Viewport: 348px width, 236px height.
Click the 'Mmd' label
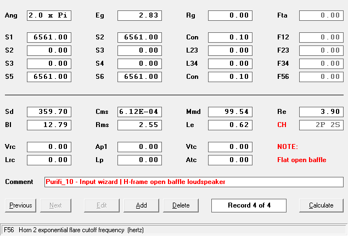[193, 112]
